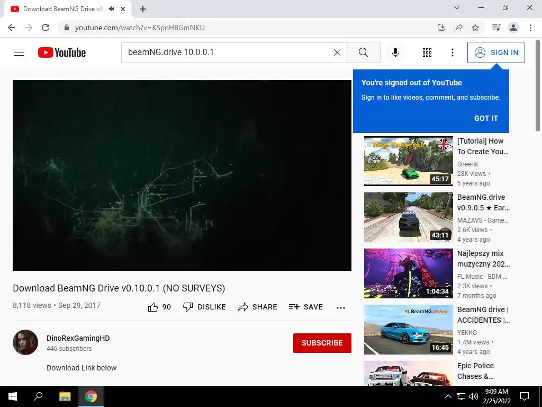Image resolution: width=542 pixels, height=407 pixels.
Task: Open the system volume control
Action: pyautogui.click(x=474, y=396)
